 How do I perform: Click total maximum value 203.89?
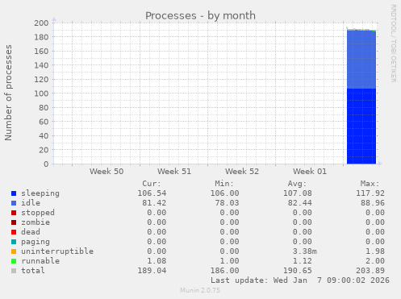(370, 271)
